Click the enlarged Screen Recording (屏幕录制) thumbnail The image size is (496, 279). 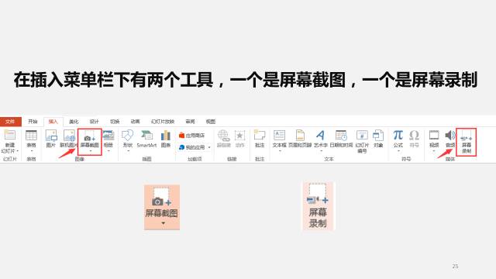click(x=318, y=206)
